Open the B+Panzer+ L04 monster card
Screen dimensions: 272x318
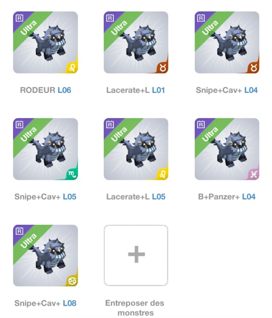[227, 149]
